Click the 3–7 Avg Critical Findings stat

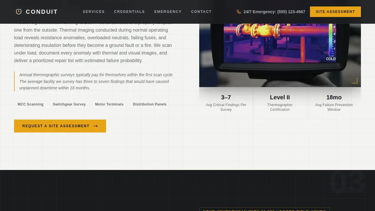pos(226,103)
